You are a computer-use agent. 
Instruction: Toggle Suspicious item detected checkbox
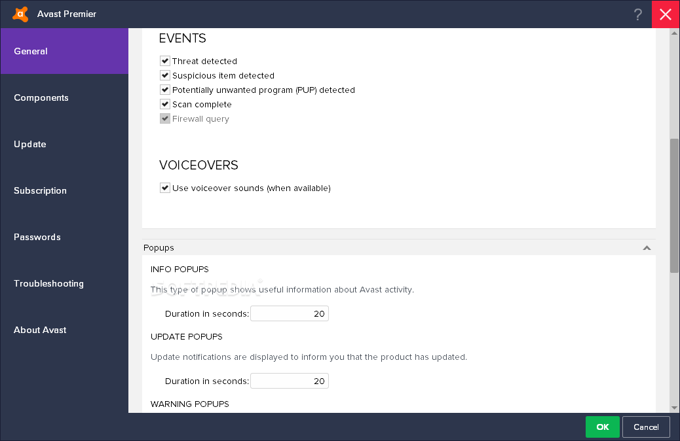point(165,75)
